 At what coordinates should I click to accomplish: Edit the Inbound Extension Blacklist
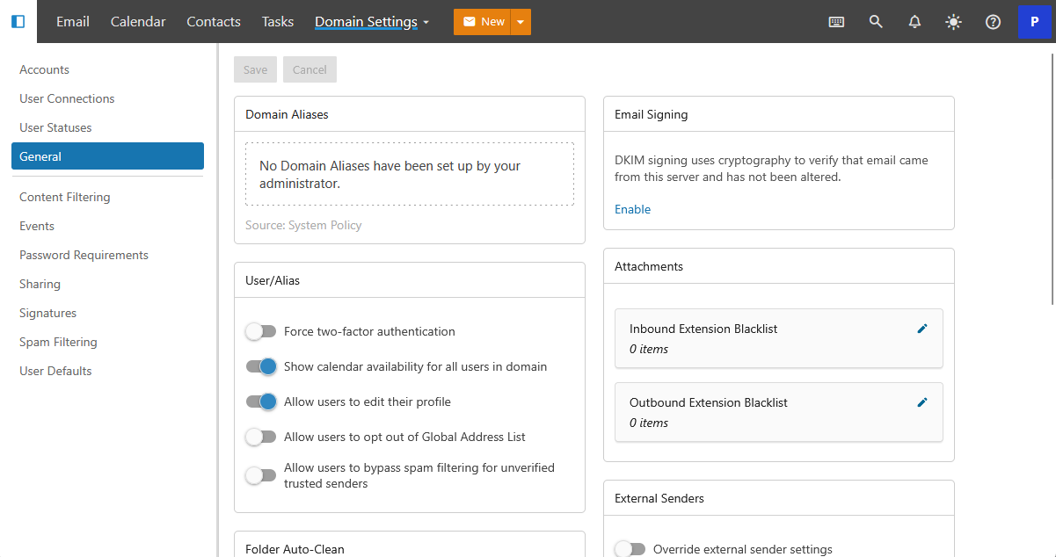(x=922, y=329)
